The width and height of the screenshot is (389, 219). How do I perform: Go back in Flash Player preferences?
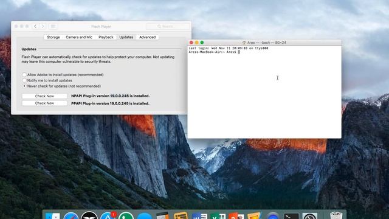(x=35, y=26)
